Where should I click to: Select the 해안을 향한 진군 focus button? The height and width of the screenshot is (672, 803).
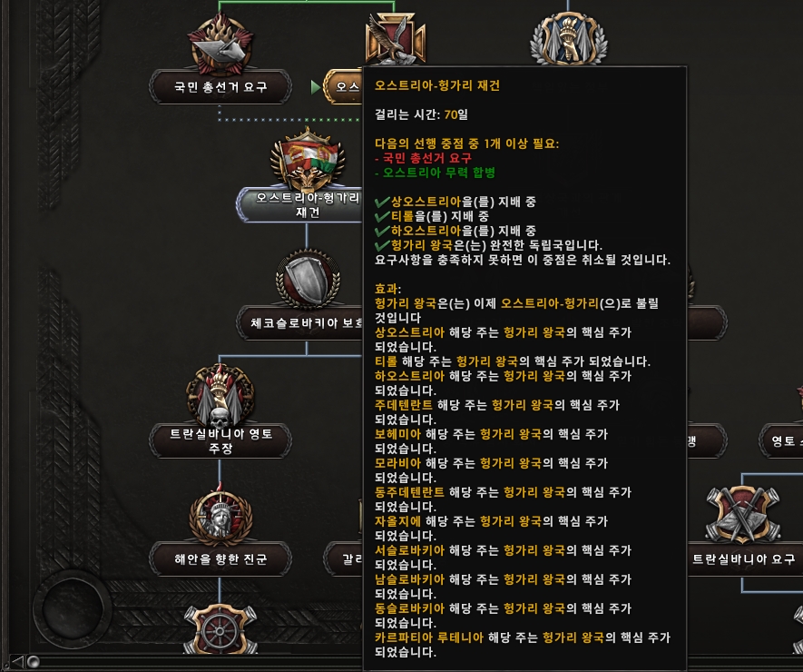(220, 558)
